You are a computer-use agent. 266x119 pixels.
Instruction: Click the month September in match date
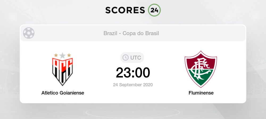pos(130,85)
